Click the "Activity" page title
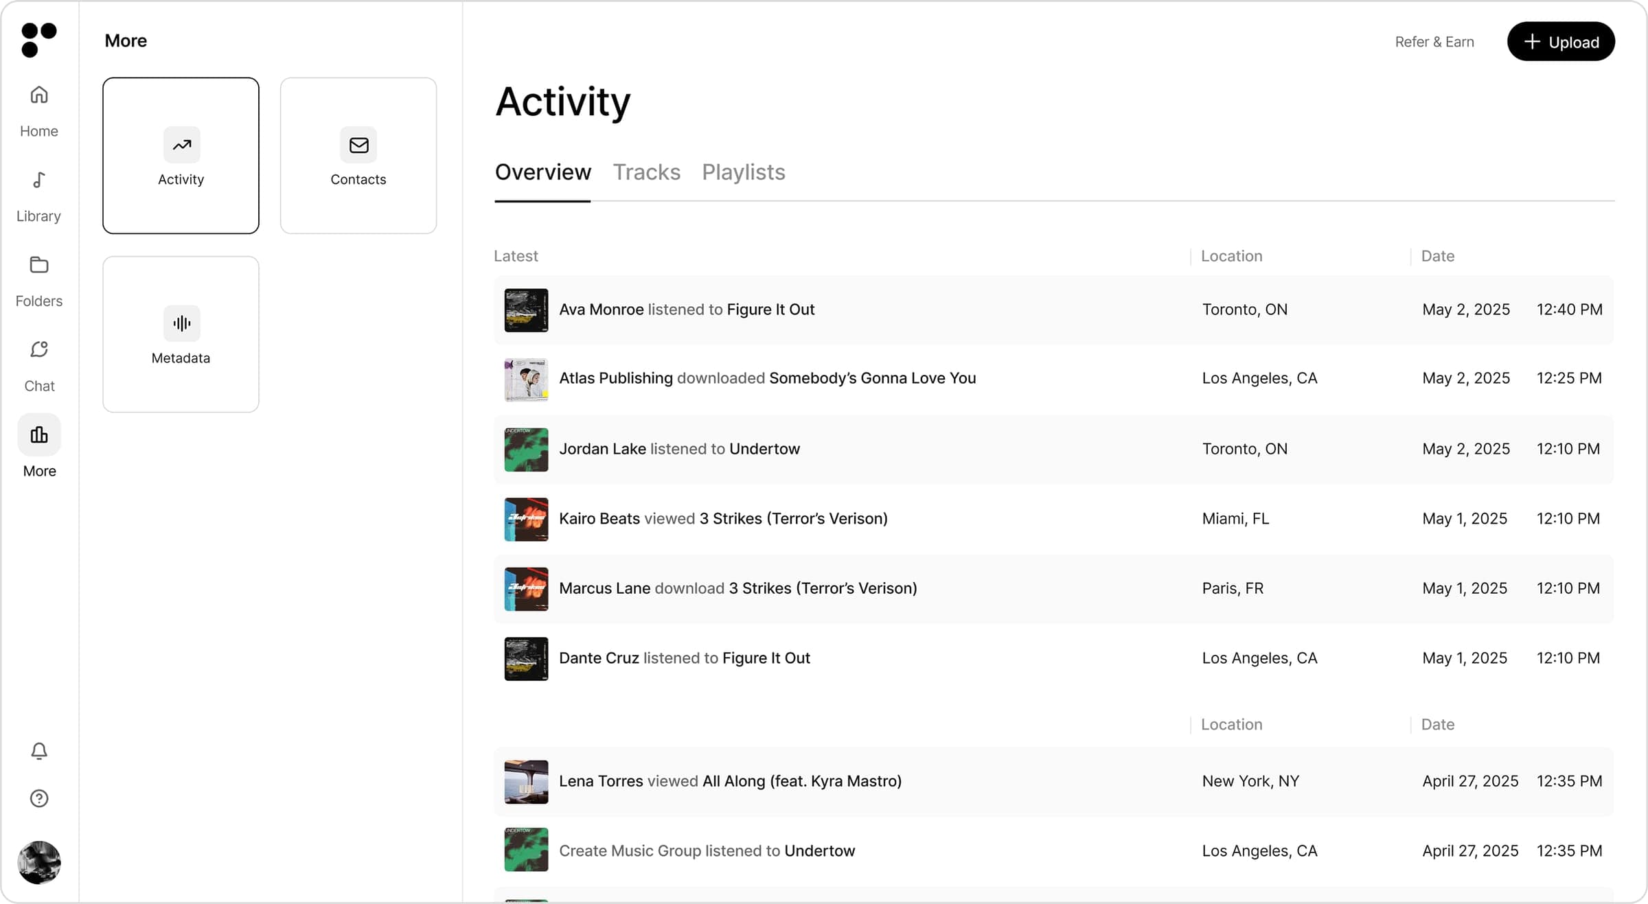The image size is (1648, 904). click(x=563, y=103)
